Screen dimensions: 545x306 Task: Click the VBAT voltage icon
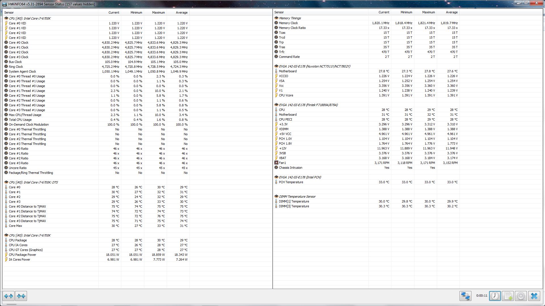tap(276, 158)
